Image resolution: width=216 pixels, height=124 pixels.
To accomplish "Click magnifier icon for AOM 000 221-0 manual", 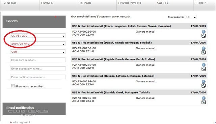I will click(204, 52).
